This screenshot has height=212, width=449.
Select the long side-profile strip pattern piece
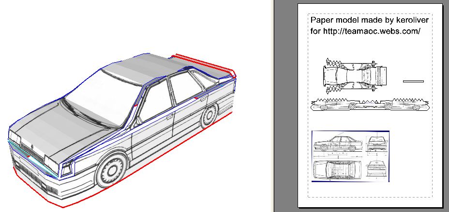[370, 105]
